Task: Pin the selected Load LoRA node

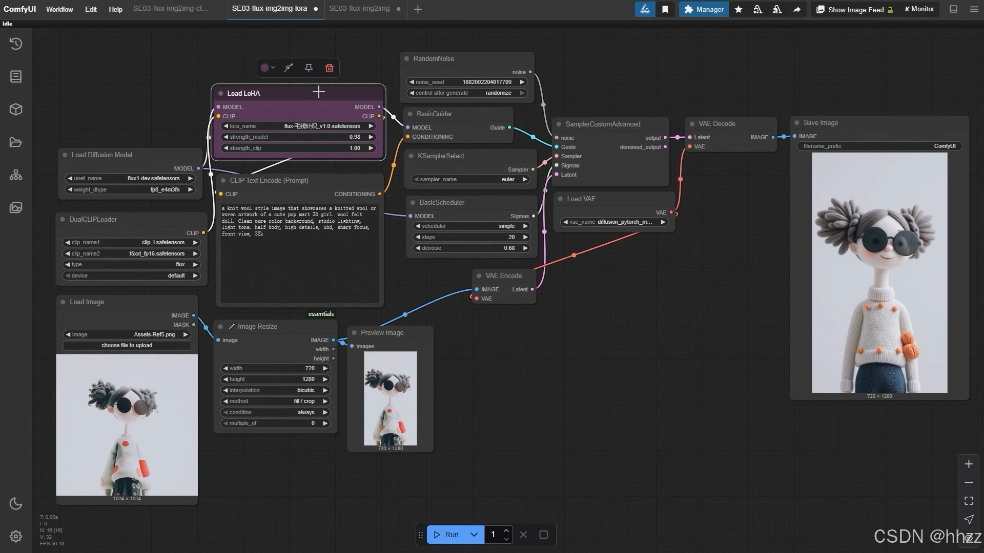Action: point(309,68)
